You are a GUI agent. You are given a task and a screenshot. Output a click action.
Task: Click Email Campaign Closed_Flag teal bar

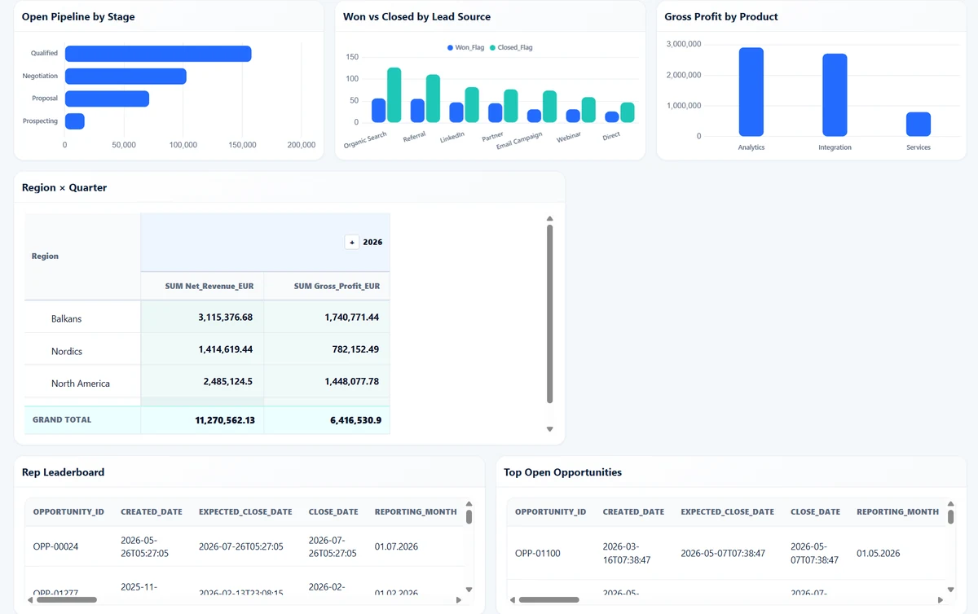(x=549, y=107)
